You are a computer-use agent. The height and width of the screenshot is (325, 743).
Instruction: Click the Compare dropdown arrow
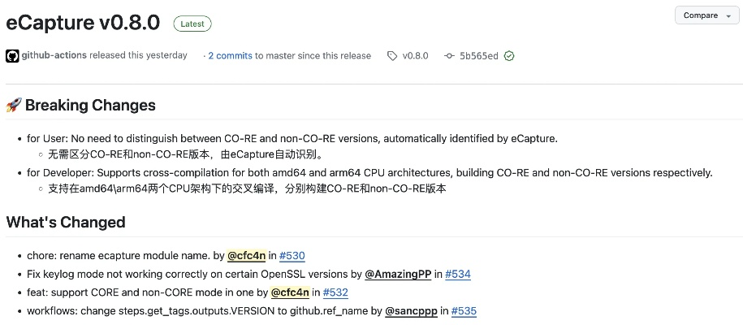(x=728, y=15)
